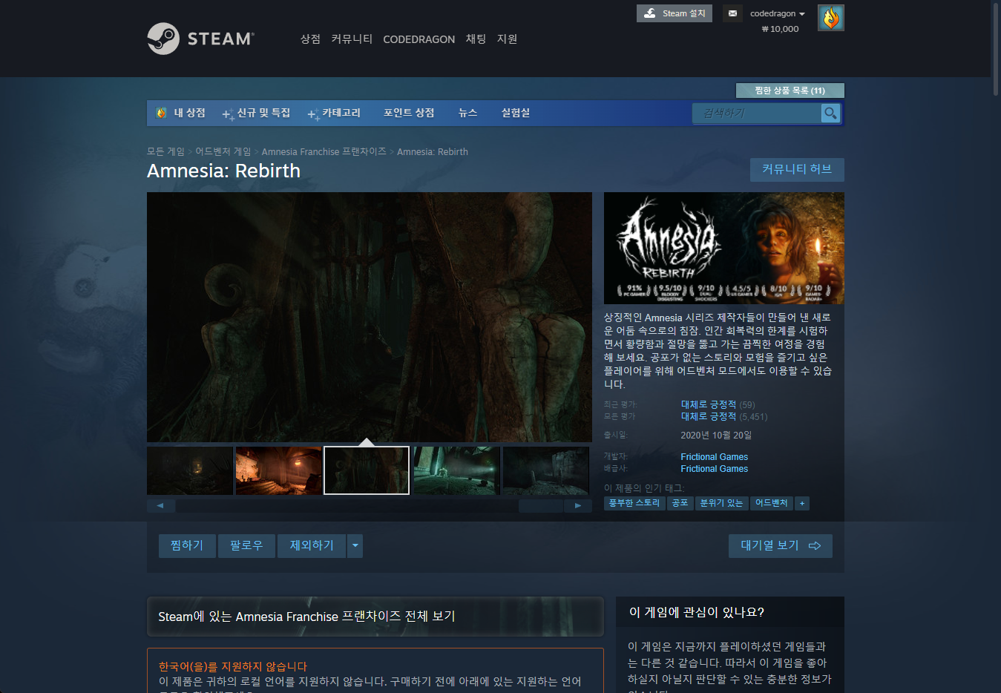Click 찜하기 wishlist button

pos(187,545)
